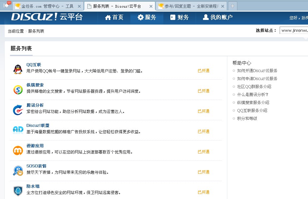The image size is (308, 199).
Task: Click the 纵横搜索 colorful S icon
Action: [x=18, y=90]
